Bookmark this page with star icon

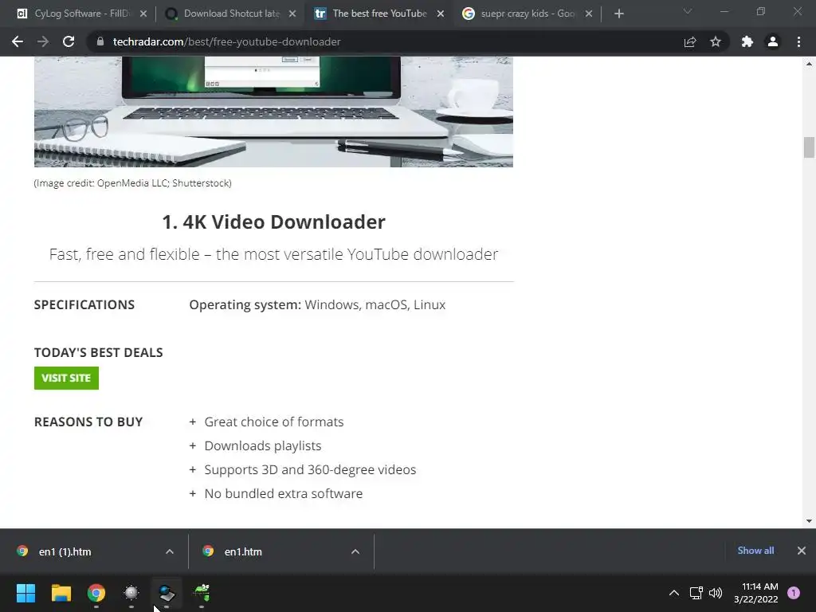(716, 41)
